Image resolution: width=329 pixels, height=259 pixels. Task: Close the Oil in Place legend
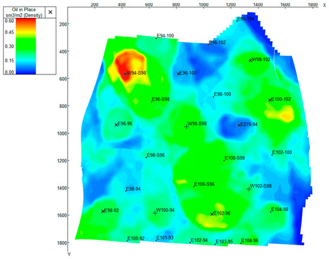50,12
